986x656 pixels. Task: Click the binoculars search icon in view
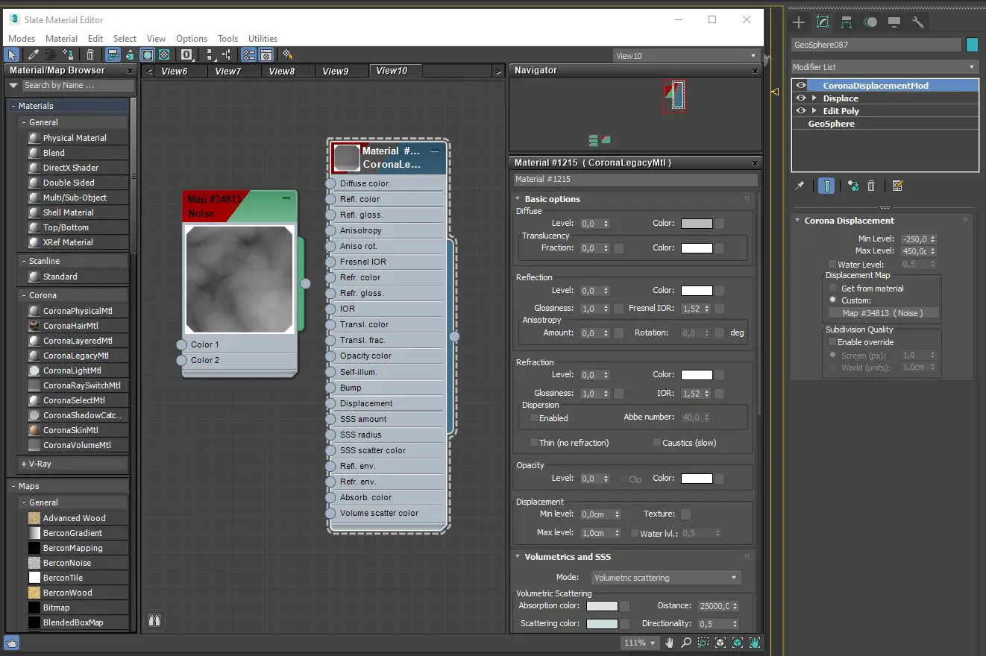point(154,620)
